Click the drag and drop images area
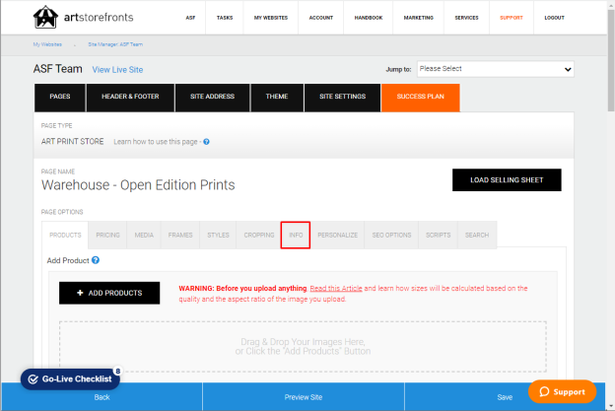The height and width of the screenshot is (411, 615). 303,346
